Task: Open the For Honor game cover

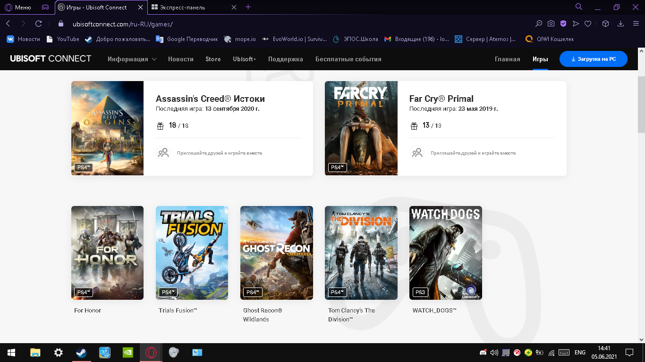Action: coord(107,253)
